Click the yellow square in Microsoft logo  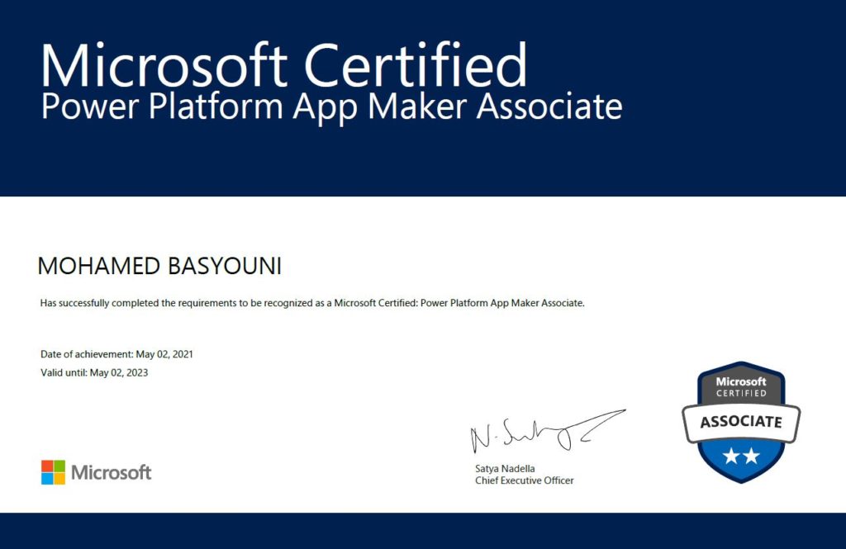[x=59, y=479]
